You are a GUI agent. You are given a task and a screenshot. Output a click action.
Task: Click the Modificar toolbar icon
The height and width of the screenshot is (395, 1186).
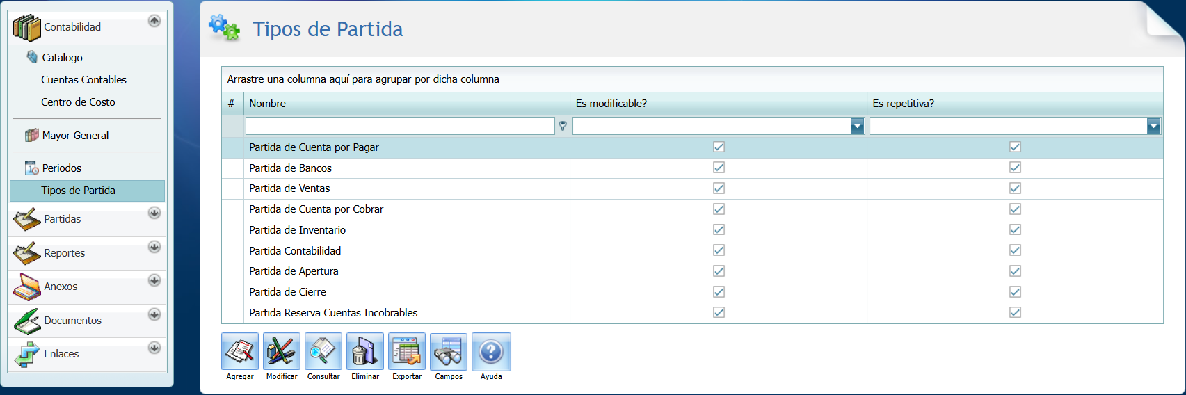(x=282, y=351)
